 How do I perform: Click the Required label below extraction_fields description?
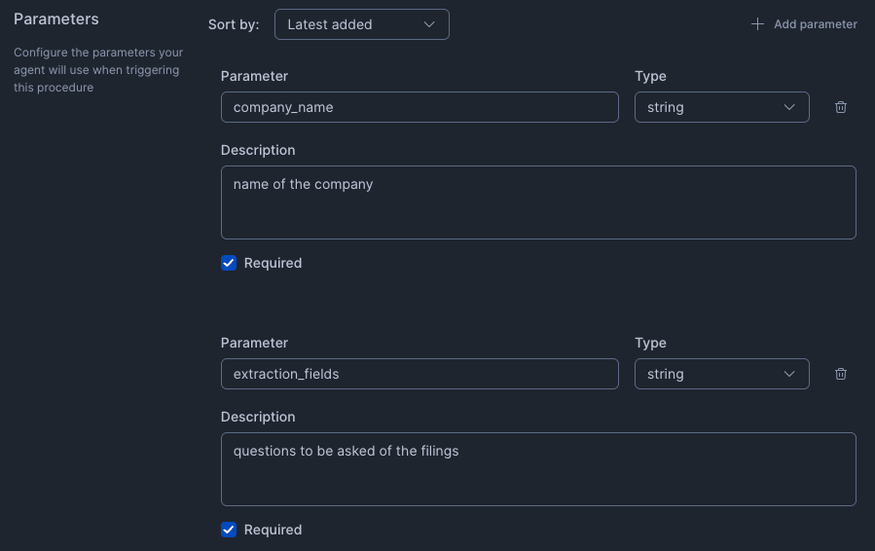(273, 530)
